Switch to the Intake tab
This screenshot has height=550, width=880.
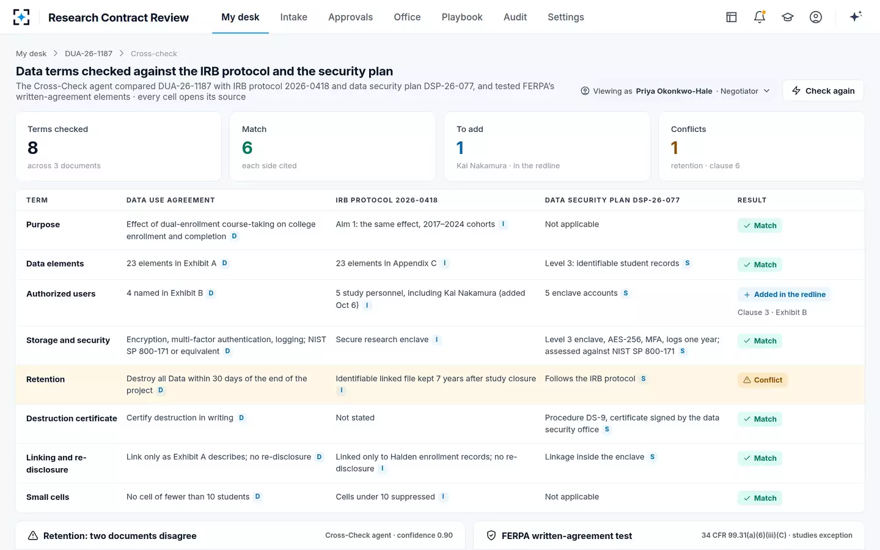(x=293, y=17)
